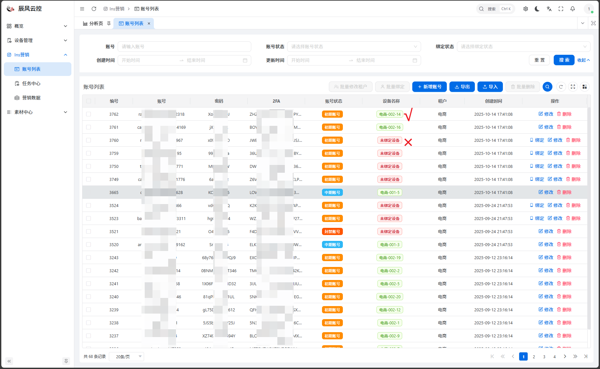
Task: Tick the checkbox for row 3524
Action: click(x=89, y=205)
